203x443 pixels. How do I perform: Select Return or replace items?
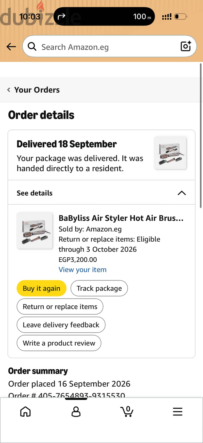(x=60, y=307)
